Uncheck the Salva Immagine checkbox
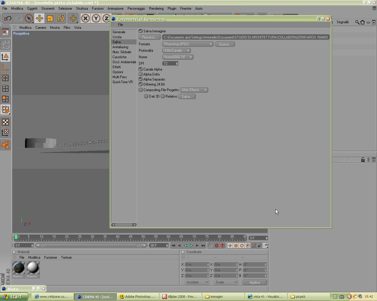This screenshot has height=301, width=377. pos(141,31)
